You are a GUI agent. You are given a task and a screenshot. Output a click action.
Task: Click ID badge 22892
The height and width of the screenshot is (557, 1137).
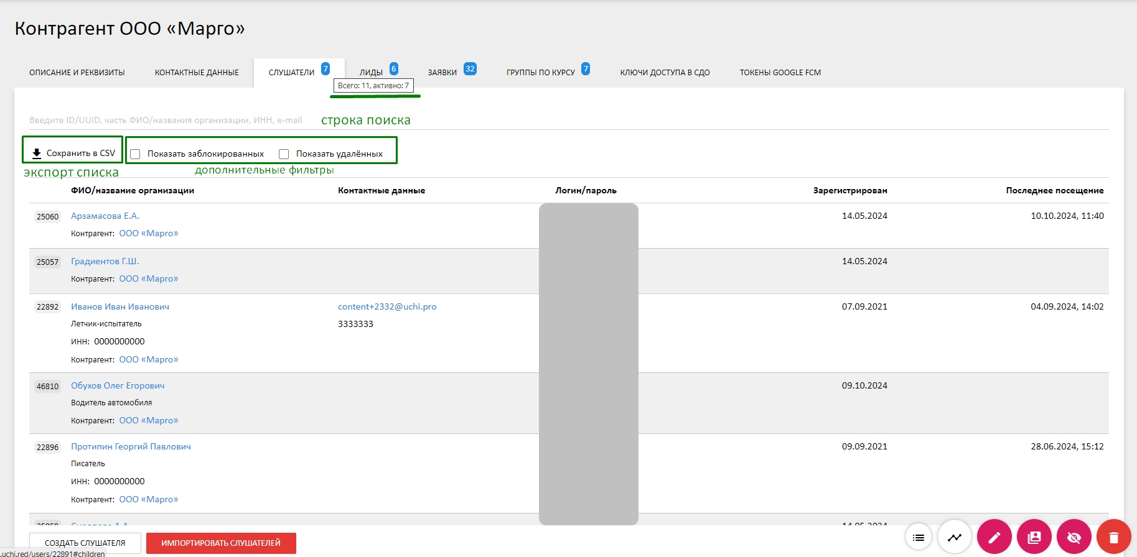point(47,306)
